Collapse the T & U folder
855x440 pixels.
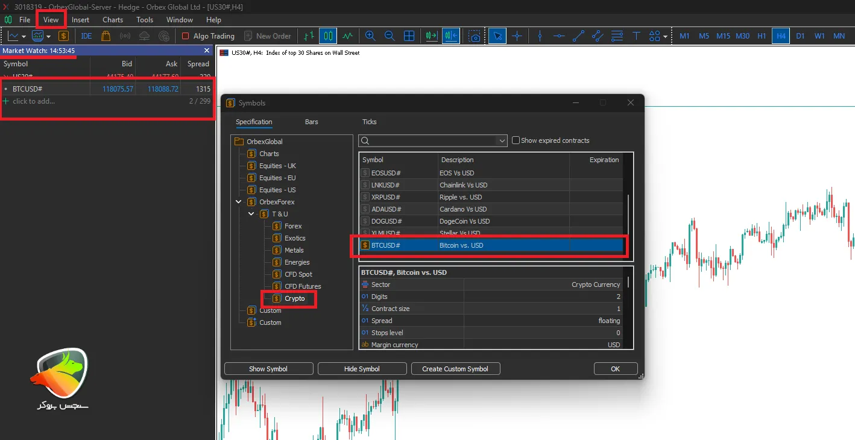251,214
